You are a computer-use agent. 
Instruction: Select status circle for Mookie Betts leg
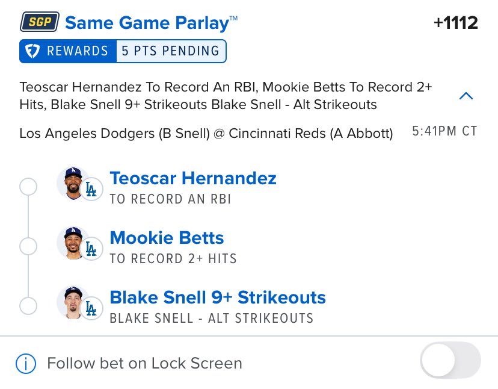pyautogui.click(x=28, y=246)
